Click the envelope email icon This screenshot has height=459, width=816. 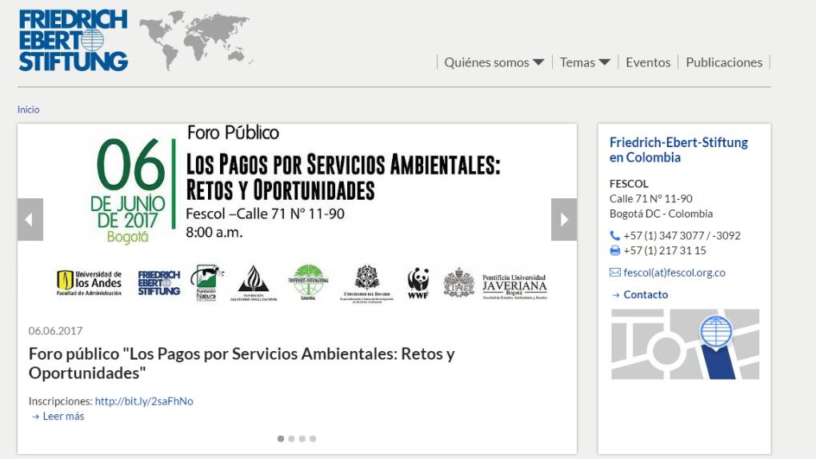[x=614, y=273]
